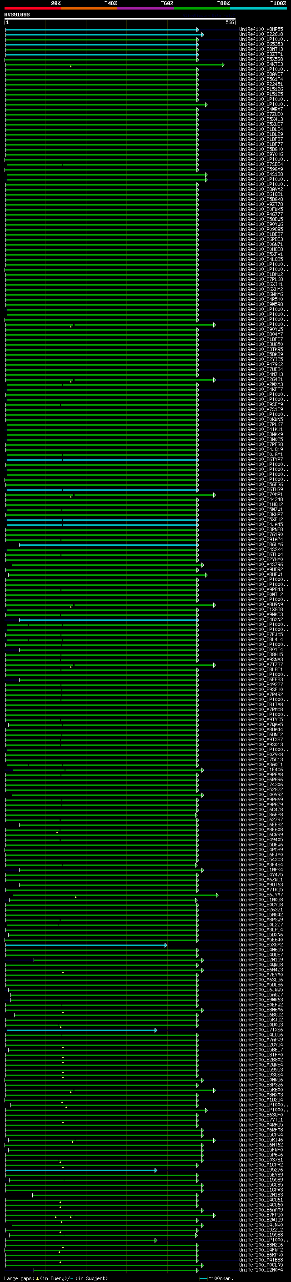The image size is (291, 1282).
Task: Select hit label UniRef100_Q1HQU2
Action: [x=261, y=504]
